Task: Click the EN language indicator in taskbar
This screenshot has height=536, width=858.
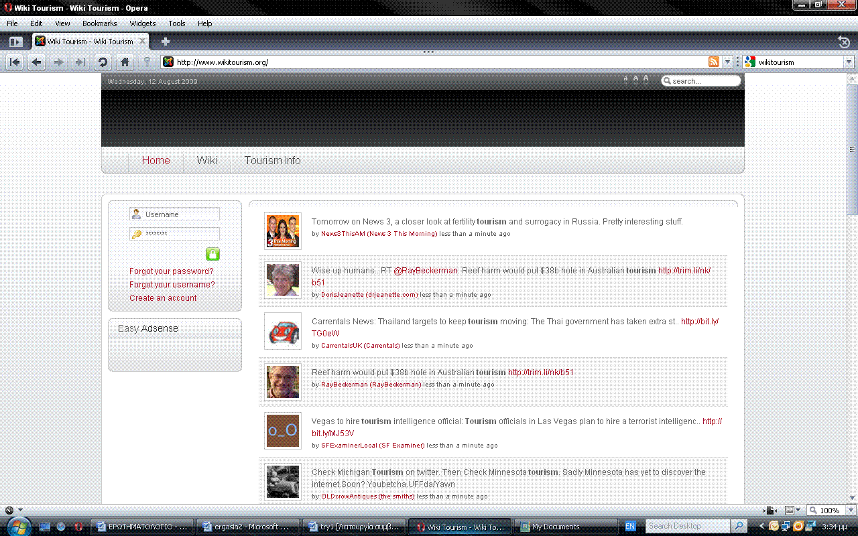Action: pyautogui.click(x=630, y=527)
